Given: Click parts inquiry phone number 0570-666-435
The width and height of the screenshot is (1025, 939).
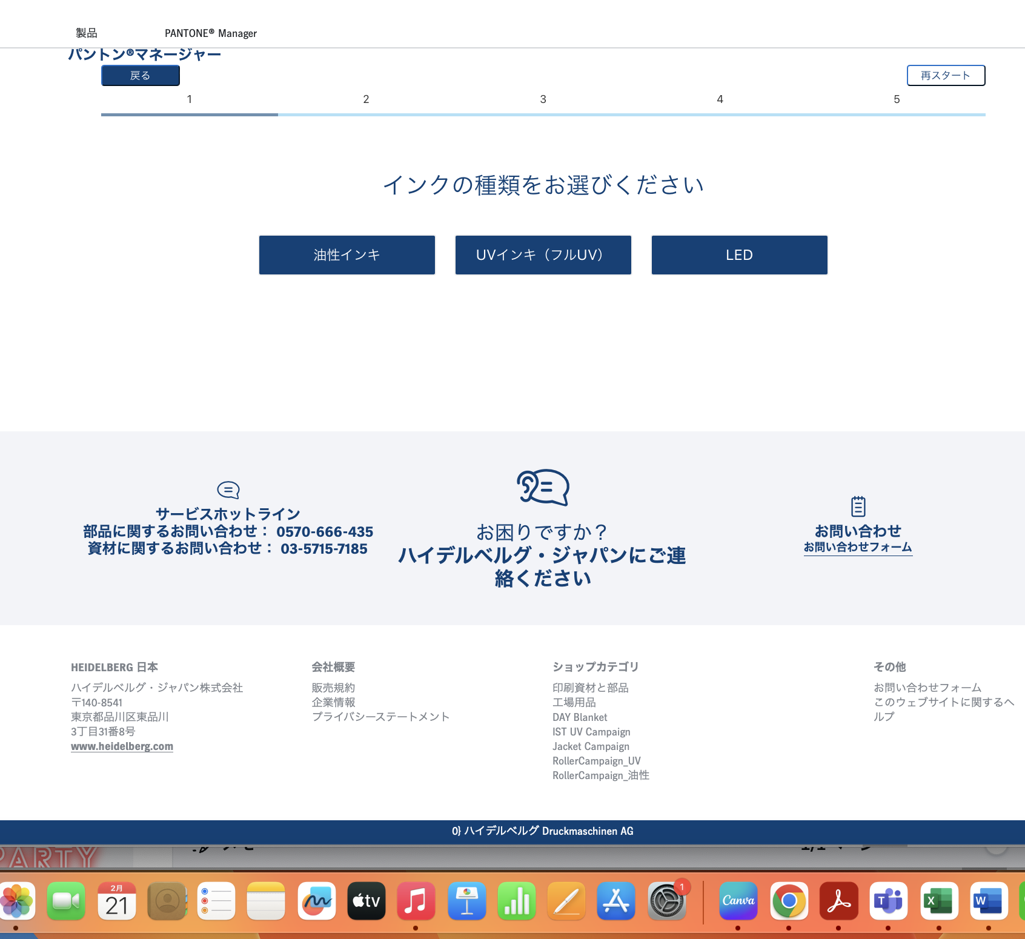Looking at the screenshot, I should click(x=325, y=532).
